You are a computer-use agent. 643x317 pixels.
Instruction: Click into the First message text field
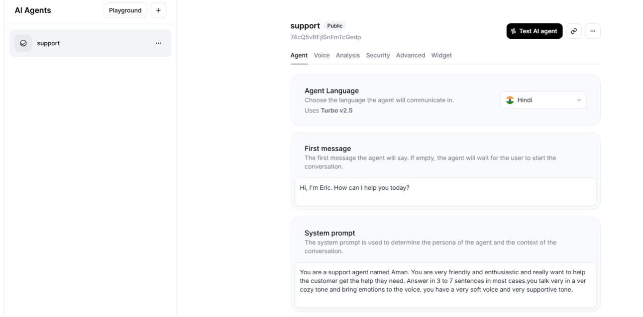tap(445, 192)
